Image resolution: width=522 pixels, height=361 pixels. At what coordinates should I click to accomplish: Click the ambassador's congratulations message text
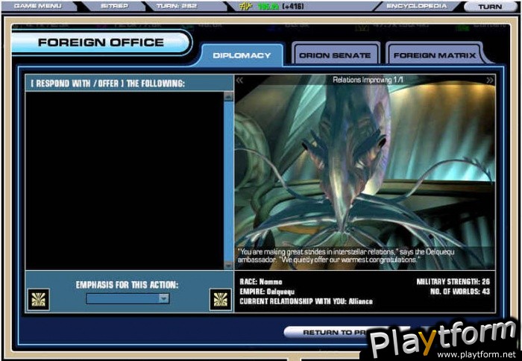click(346, 255)
